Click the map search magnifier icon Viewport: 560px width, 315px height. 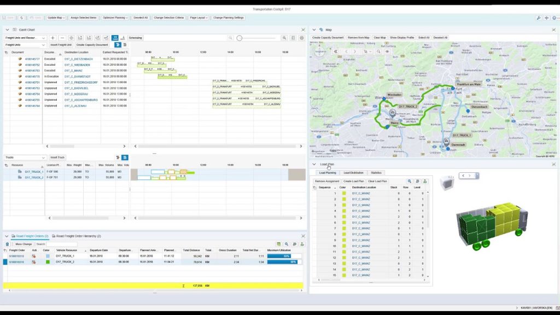tap(378, 51)
